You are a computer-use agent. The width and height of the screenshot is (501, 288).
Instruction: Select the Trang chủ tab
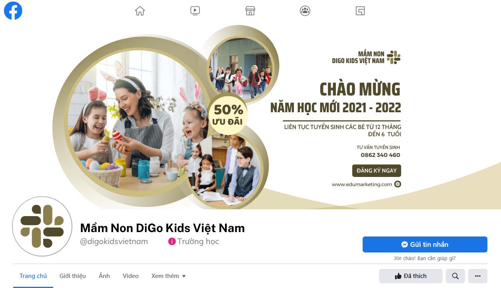click(33, 276)
